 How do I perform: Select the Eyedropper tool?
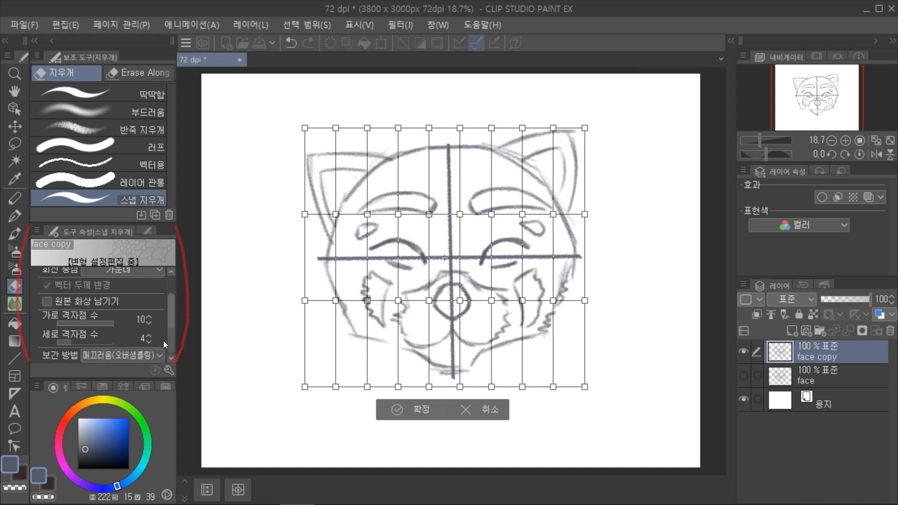point(14,179)
